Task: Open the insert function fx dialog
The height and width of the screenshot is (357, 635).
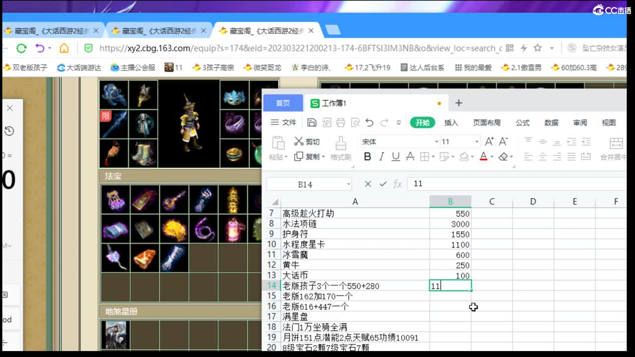Action: click(x=397, y=184)
